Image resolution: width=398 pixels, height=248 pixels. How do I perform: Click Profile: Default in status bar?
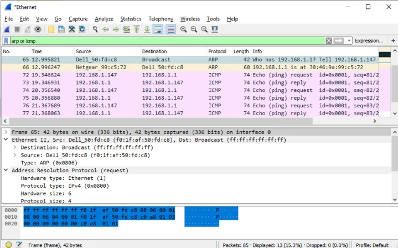point(372,245)
